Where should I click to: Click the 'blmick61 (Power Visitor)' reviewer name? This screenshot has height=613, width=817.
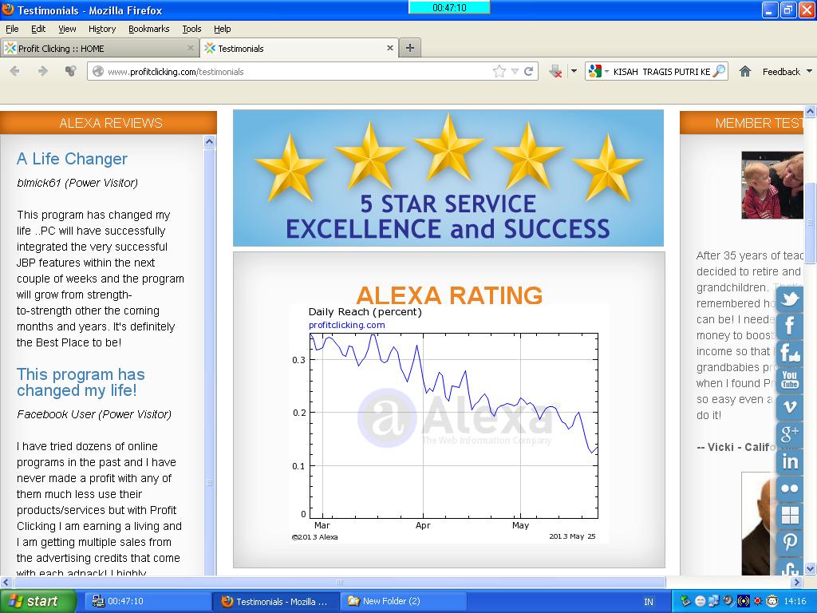click(x=77, y=183)
